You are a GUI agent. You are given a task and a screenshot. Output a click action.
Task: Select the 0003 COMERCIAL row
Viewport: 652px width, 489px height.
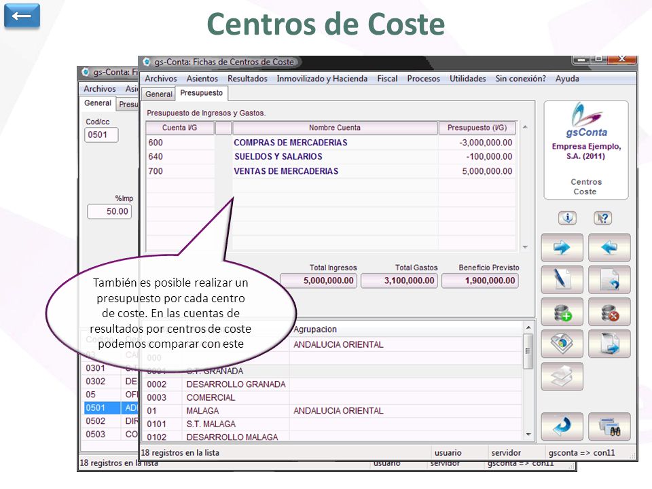(332, 397)
